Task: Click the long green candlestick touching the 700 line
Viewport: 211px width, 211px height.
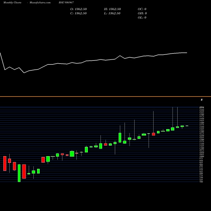Action: [19, 173]
